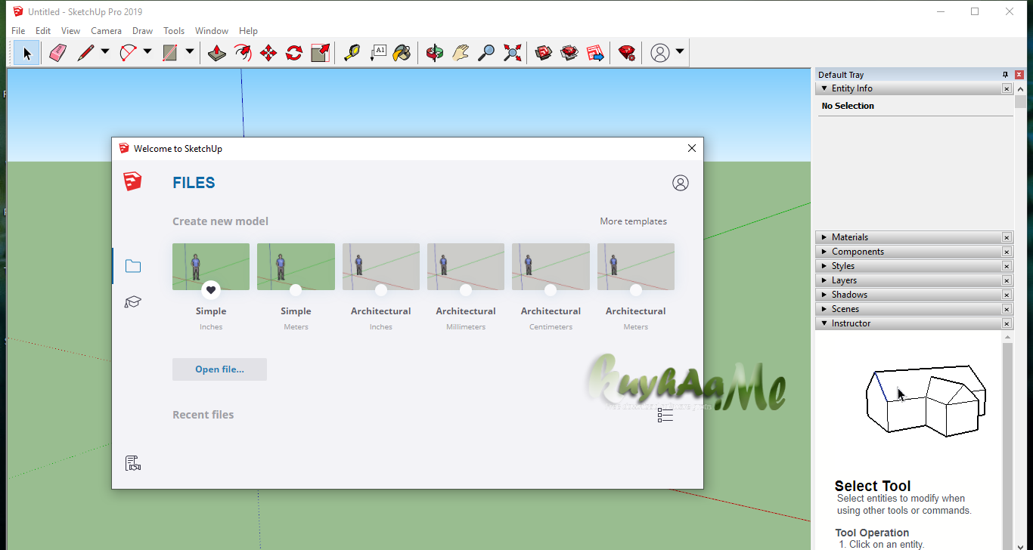Click the Open file... button
The height and width of the screenshot is (550, 1033).
click(x=219, y=369)
